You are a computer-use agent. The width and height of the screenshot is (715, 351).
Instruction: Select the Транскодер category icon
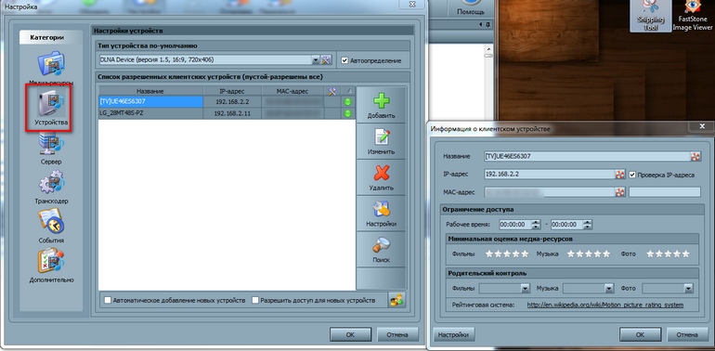coord(51,183)
